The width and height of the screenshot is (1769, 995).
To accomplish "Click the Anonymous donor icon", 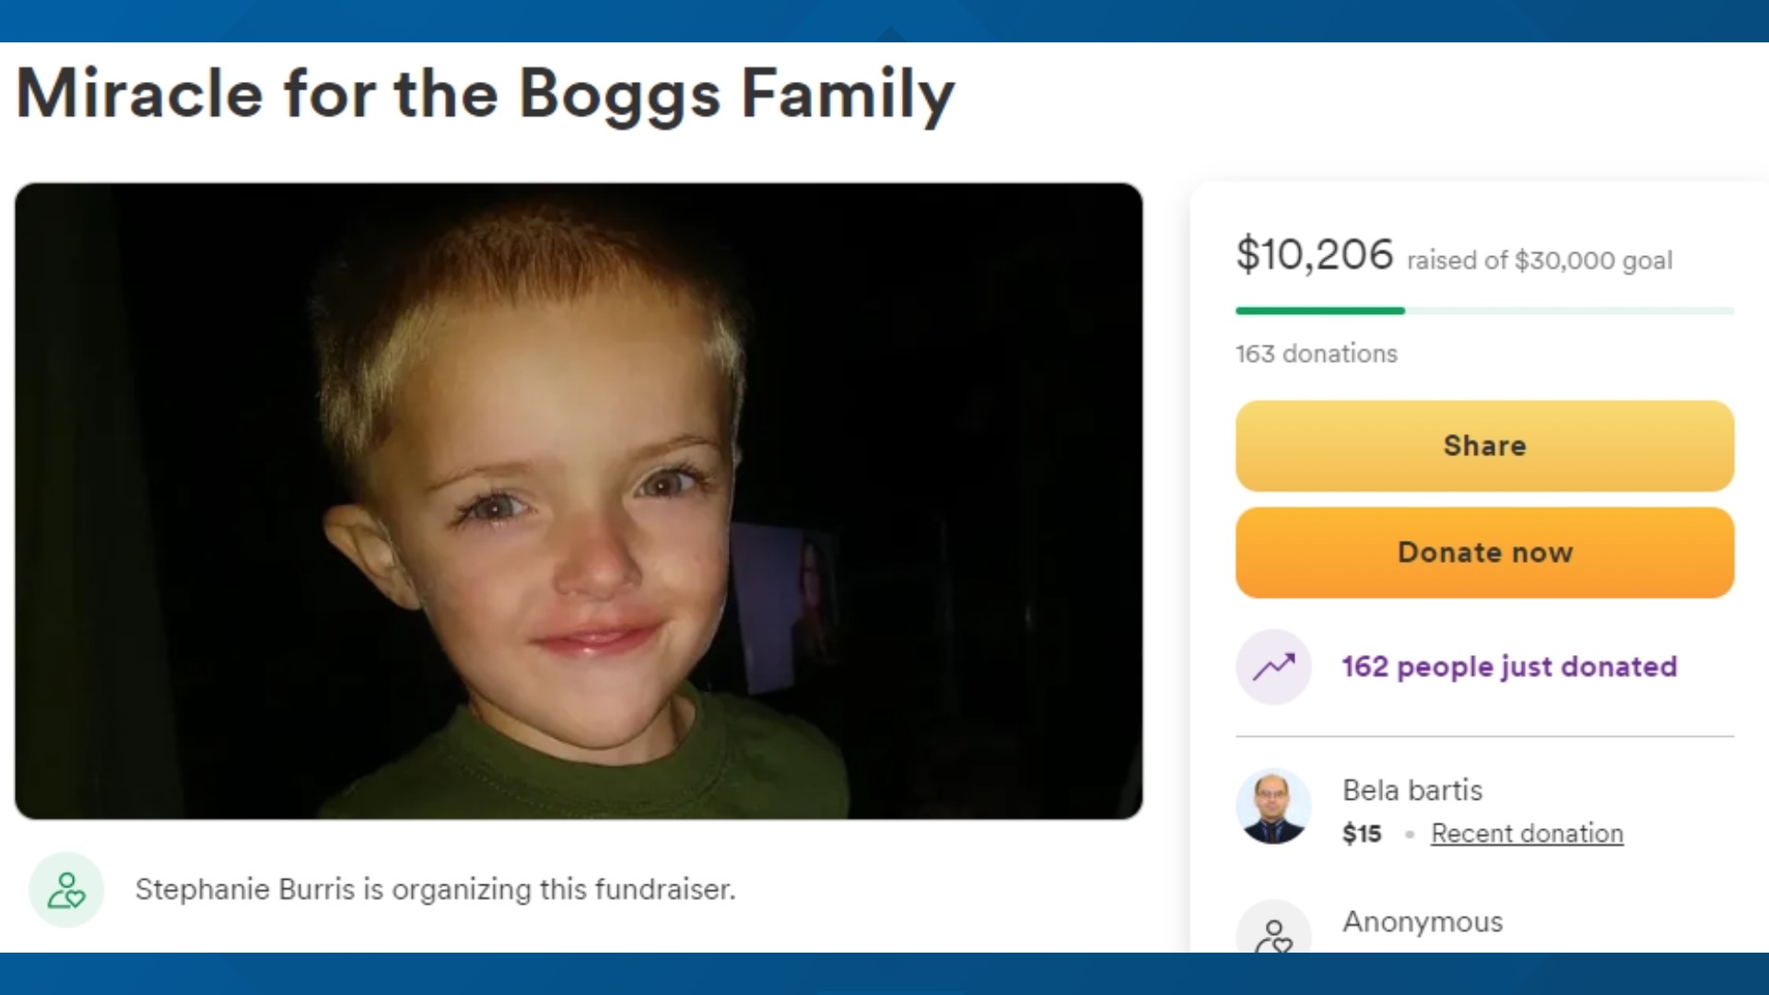I will coord(1273,927).
